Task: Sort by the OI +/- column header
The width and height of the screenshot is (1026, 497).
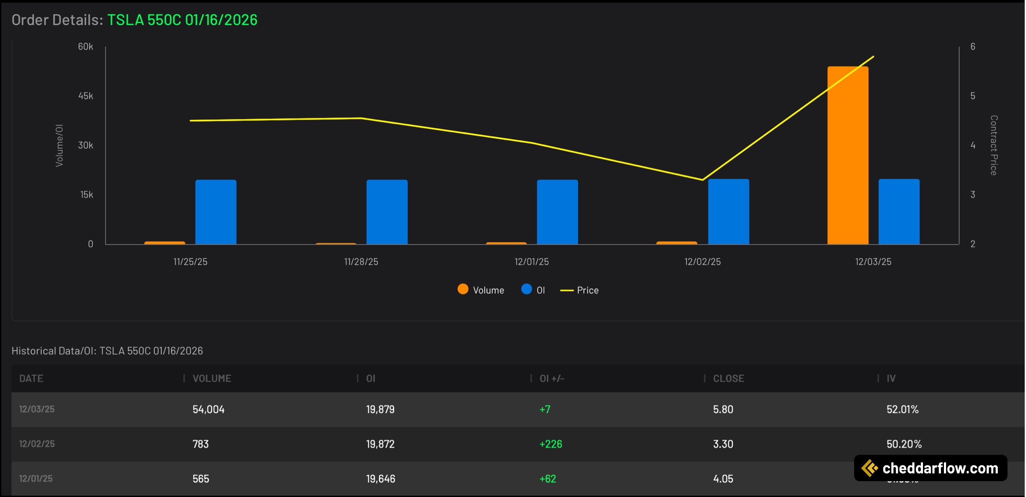Action: [x=552, y=379]
